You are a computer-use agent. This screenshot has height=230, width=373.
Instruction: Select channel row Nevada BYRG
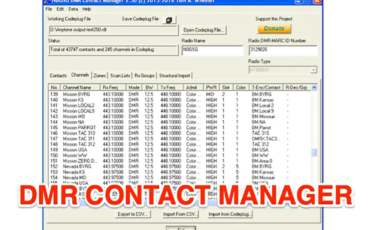tap(180, 166)
